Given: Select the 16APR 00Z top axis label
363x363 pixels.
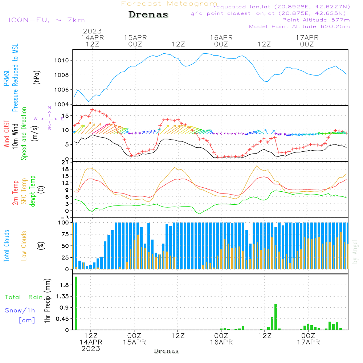Looking at the screenshot, I should pyautogui.click(x=221, y=41).
